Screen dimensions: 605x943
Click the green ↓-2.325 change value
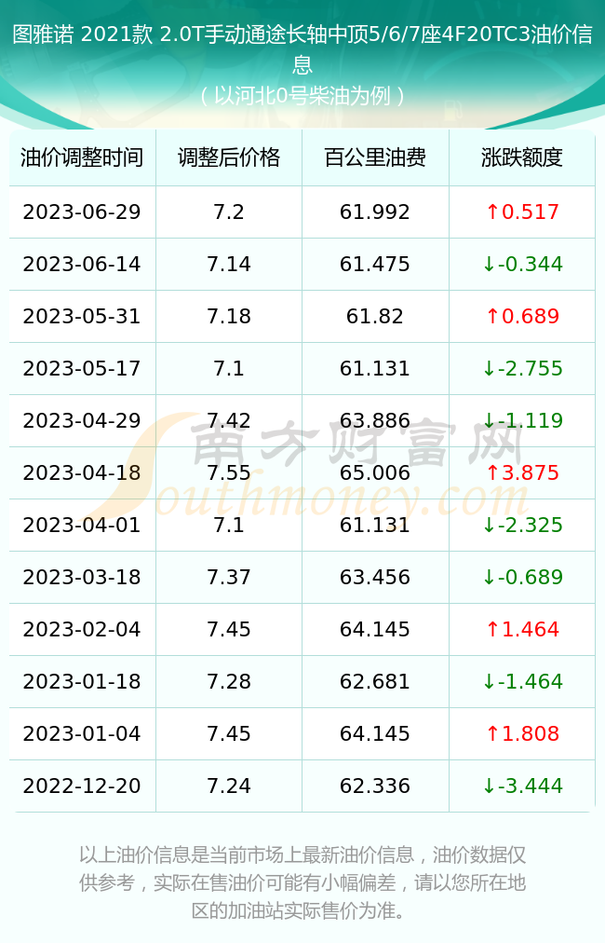point(522,525)
